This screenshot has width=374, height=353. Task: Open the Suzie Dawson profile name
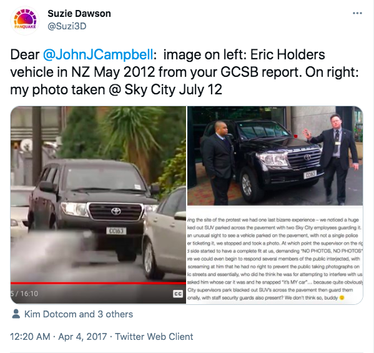[79, 14]
